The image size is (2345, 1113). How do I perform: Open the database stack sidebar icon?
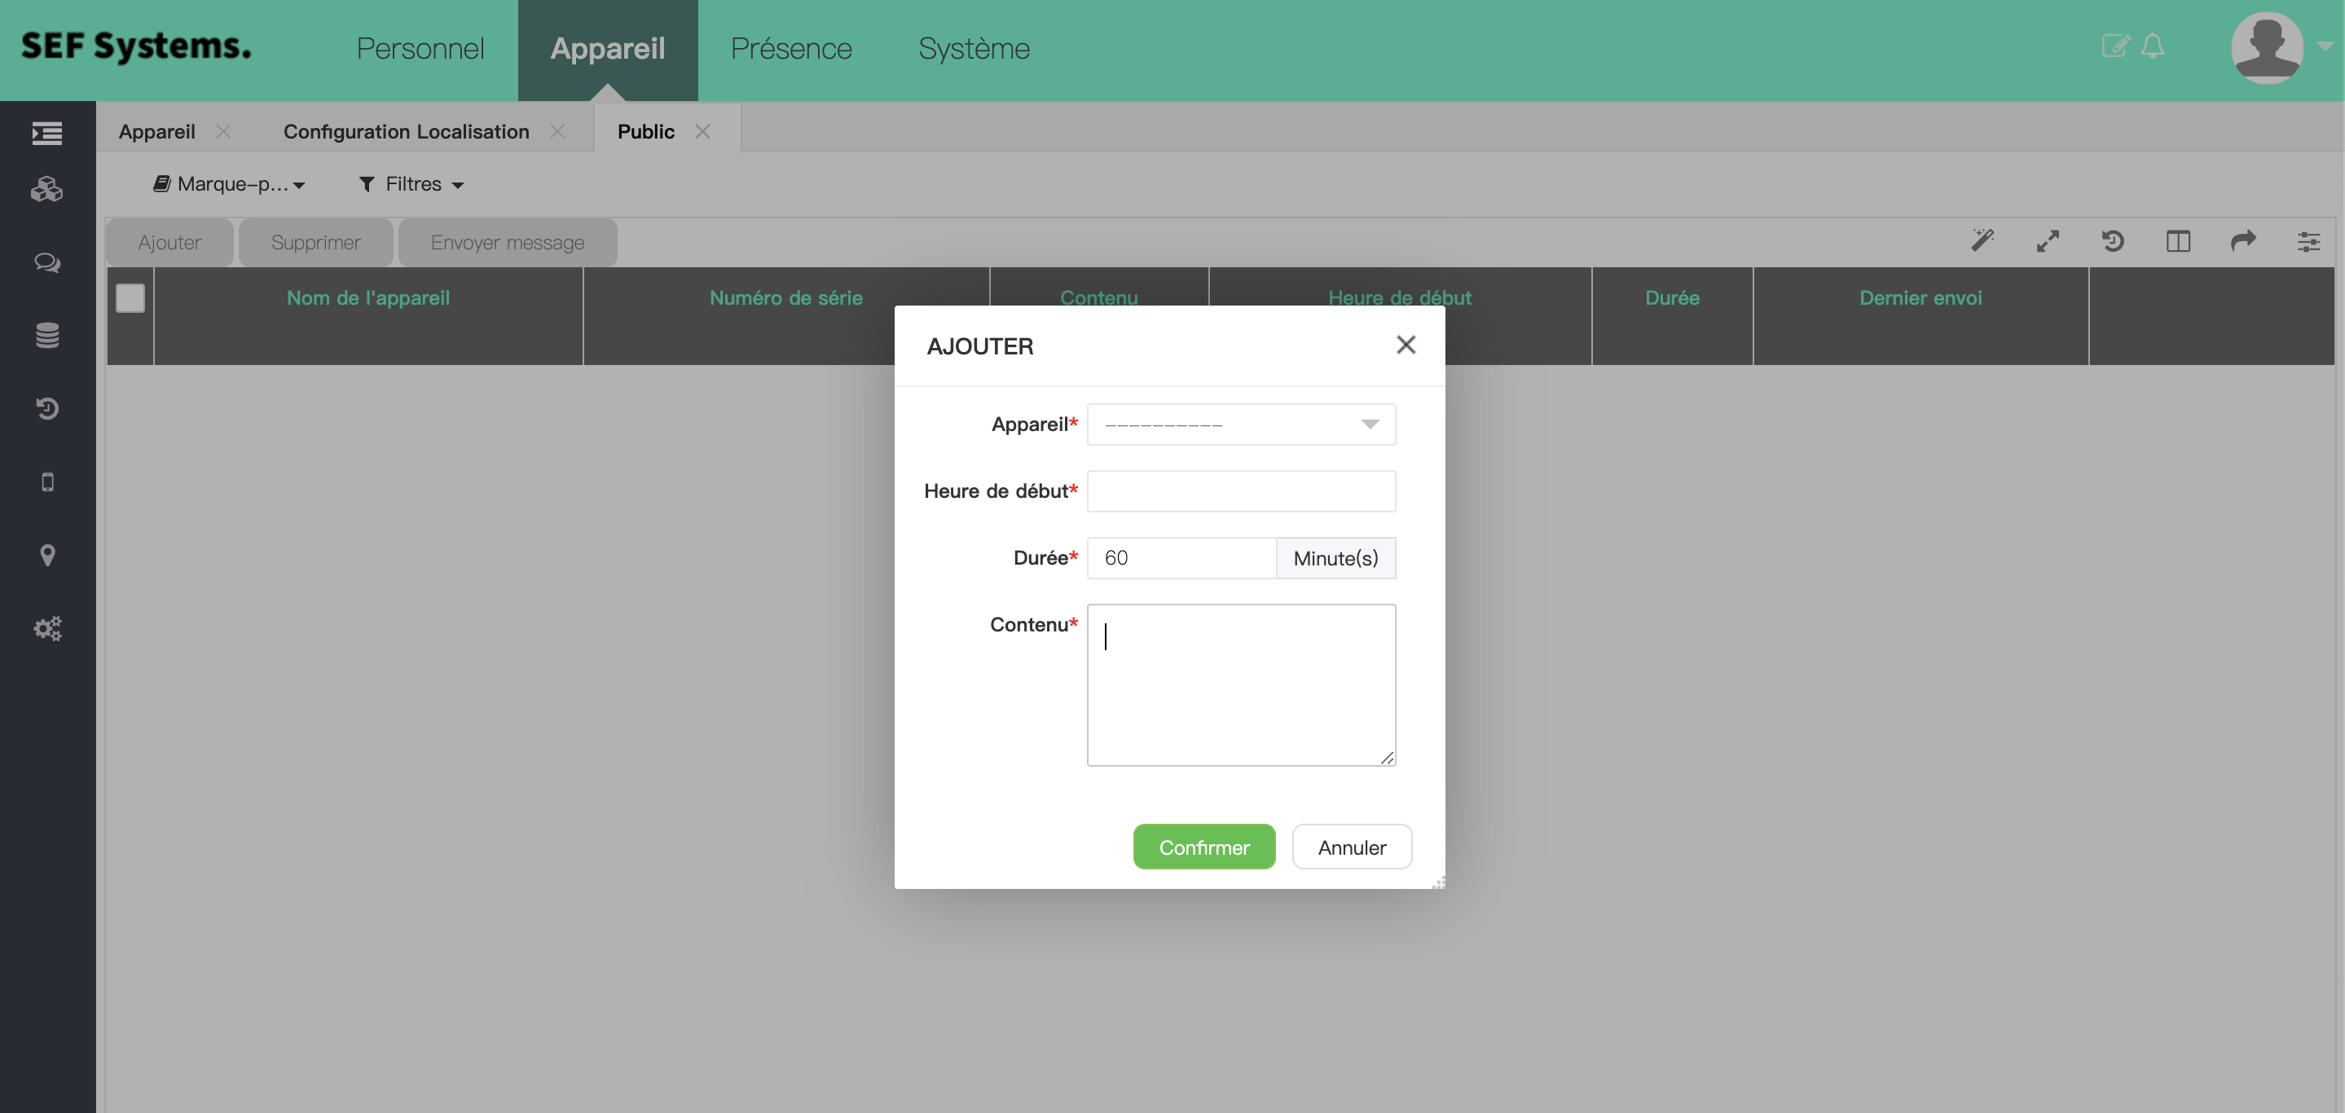coord(46,335)
